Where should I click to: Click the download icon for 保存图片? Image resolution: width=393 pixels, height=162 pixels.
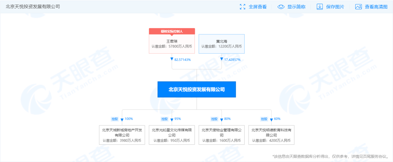320,7
